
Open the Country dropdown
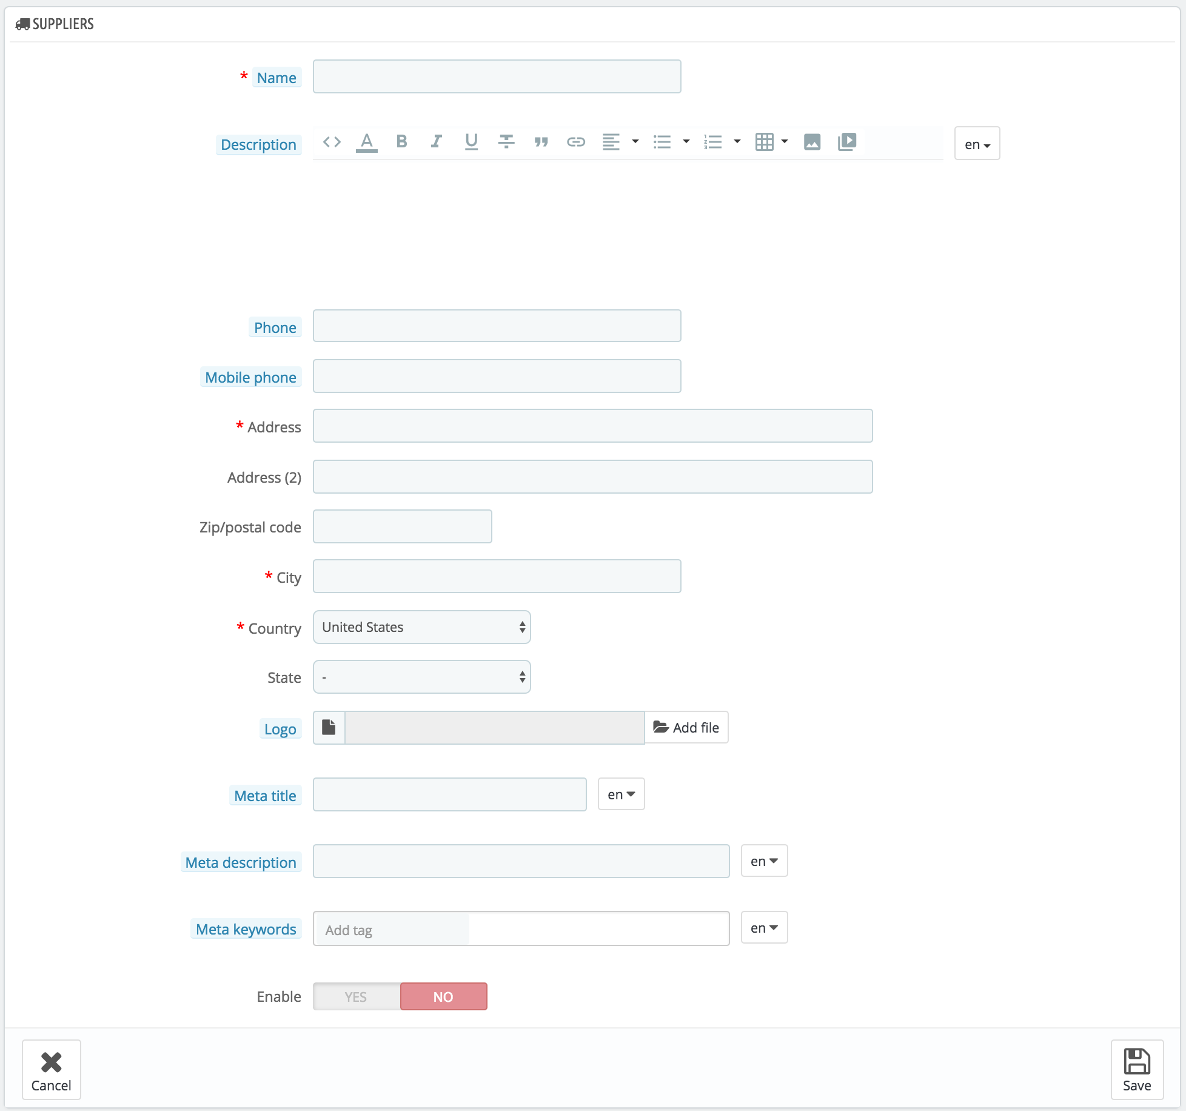click(x=421, y=627)
